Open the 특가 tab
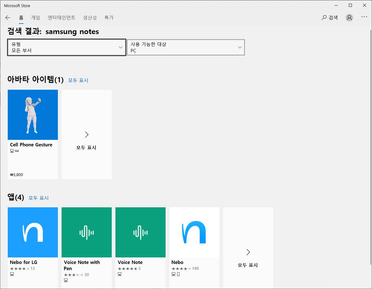This screenshot has width=372, height=289. click(x=109, y=18)
